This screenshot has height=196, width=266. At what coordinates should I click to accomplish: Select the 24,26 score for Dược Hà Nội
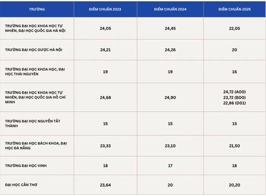click(x=170, y=50)
